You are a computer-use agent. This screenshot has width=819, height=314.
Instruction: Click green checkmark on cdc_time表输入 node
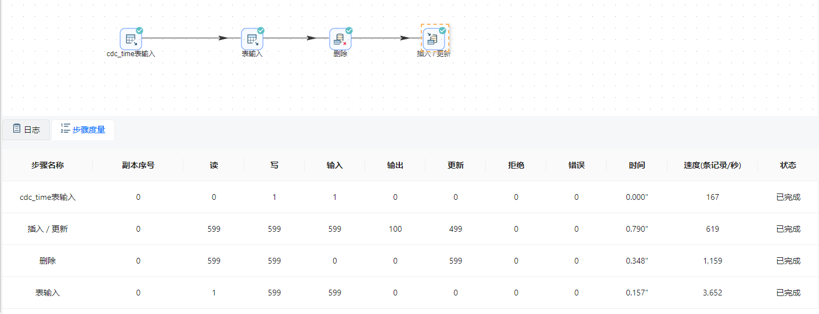[139, 31]
